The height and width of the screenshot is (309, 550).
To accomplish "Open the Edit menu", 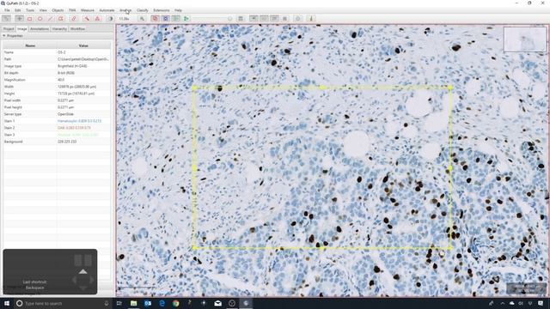I will (17, 10).
